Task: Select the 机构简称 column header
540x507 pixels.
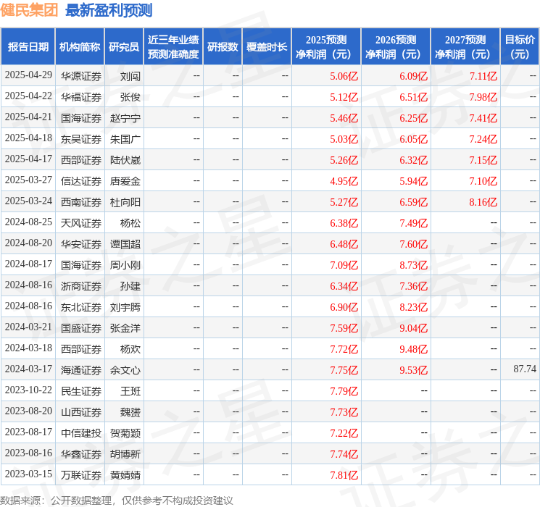Action: (80, 47)
